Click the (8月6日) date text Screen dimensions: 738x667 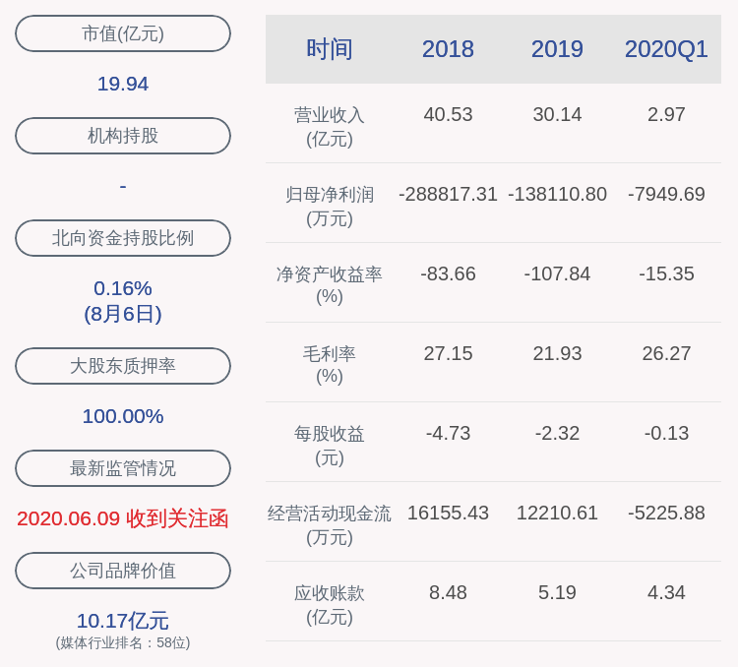pyautogui.click(x=123, y=314)
